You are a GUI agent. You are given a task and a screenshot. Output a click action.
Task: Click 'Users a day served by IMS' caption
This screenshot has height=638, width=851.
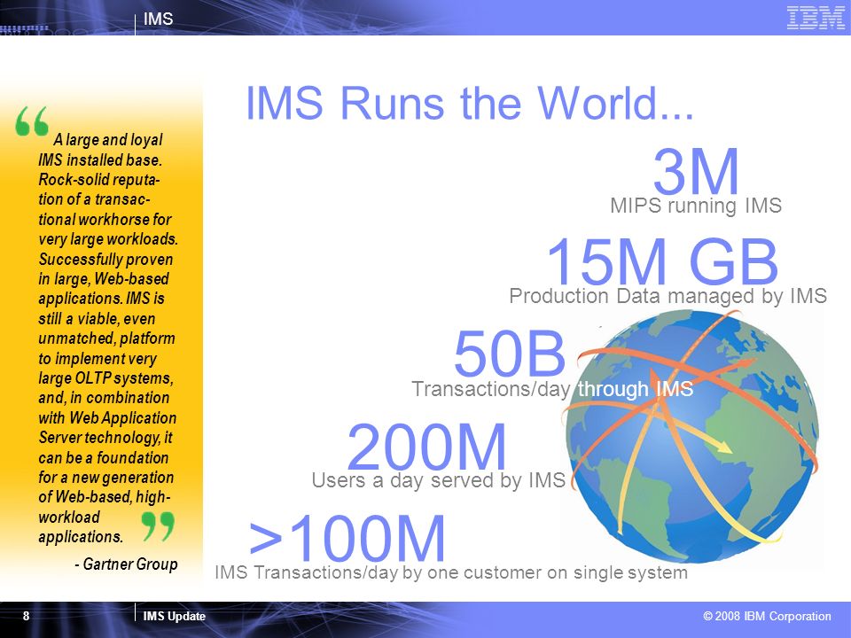tap(439, 480)
